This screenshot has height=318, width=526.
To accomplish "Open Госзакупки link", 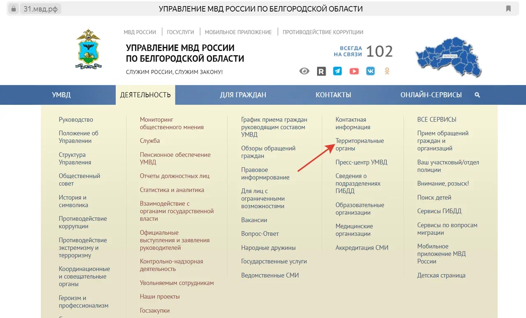I will point(155,311).
